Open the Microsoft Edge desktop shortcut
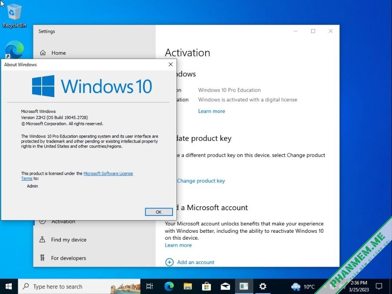 coord(14,50)
